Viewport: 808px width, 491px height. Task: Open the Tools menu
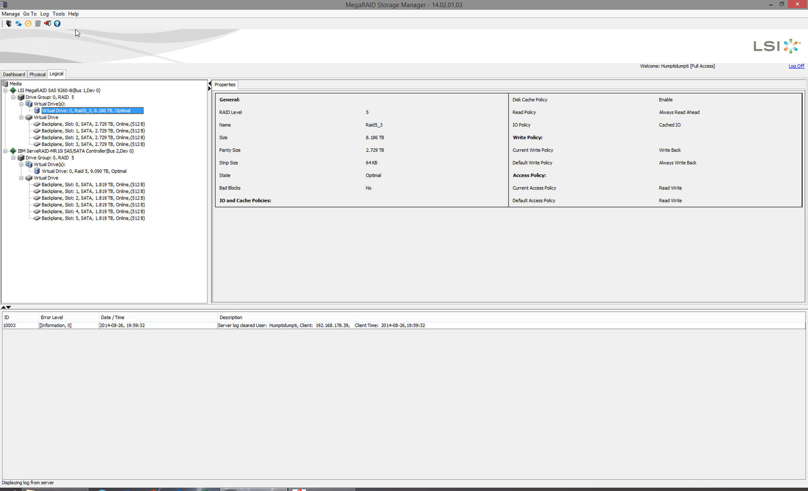(x=59, y=14)
